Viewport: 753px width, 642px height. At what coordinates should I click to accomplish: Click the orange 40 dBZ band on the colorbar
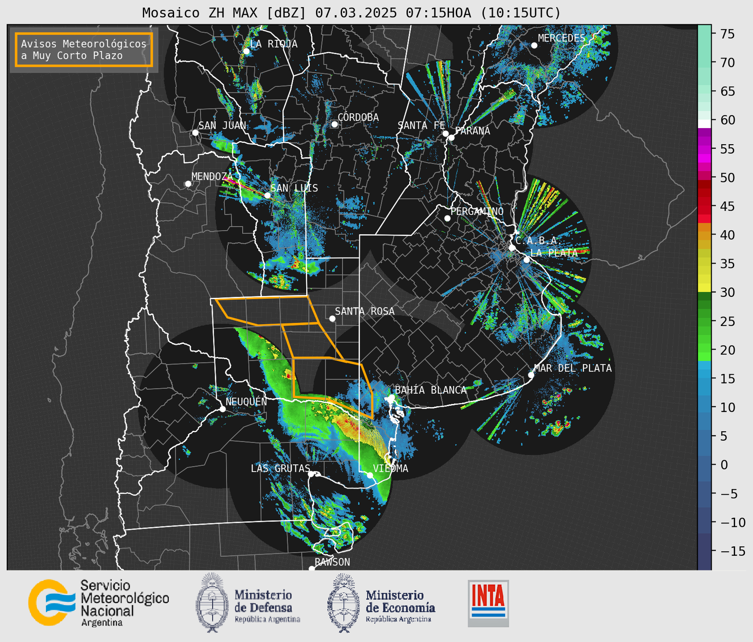[x=704, y=235]
